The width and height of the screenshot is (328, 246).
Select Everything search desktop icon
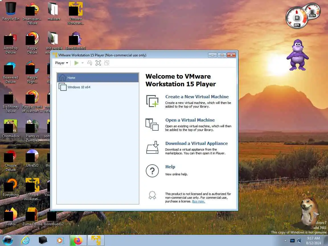coord(11,187)
